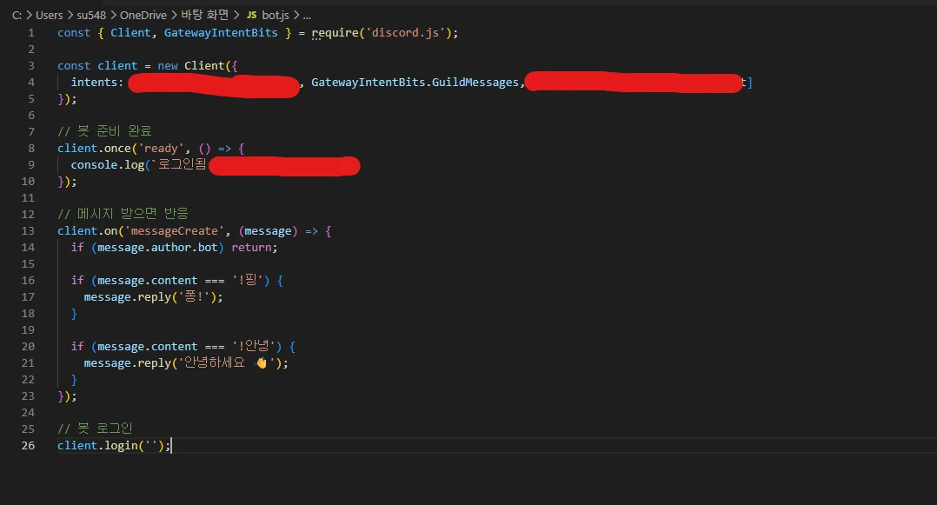Viewport: 937px width, 505px height.
Task: Expand the OneDrive breadcrumb folder
Action: click(143, 15)
